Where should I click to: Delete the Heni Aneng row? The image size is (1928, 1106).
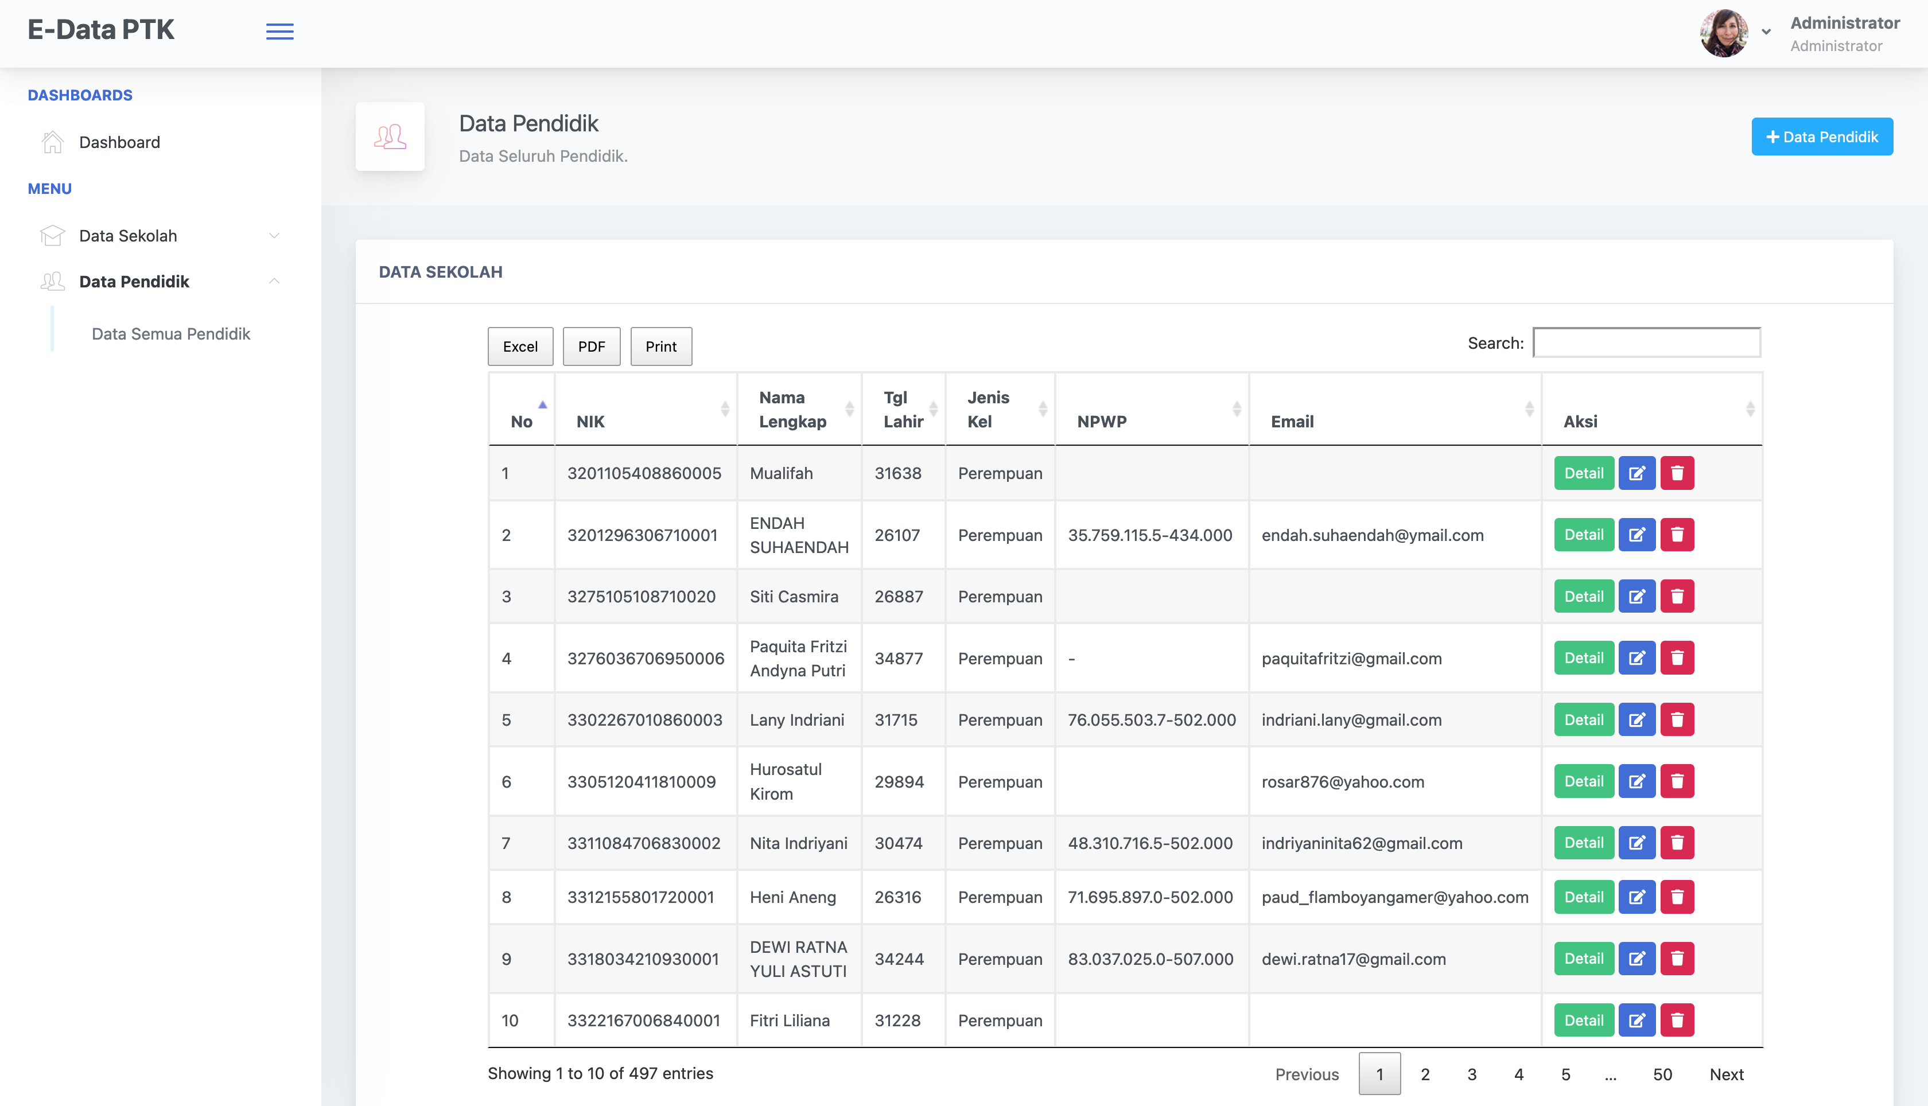tap(1677, 897)
